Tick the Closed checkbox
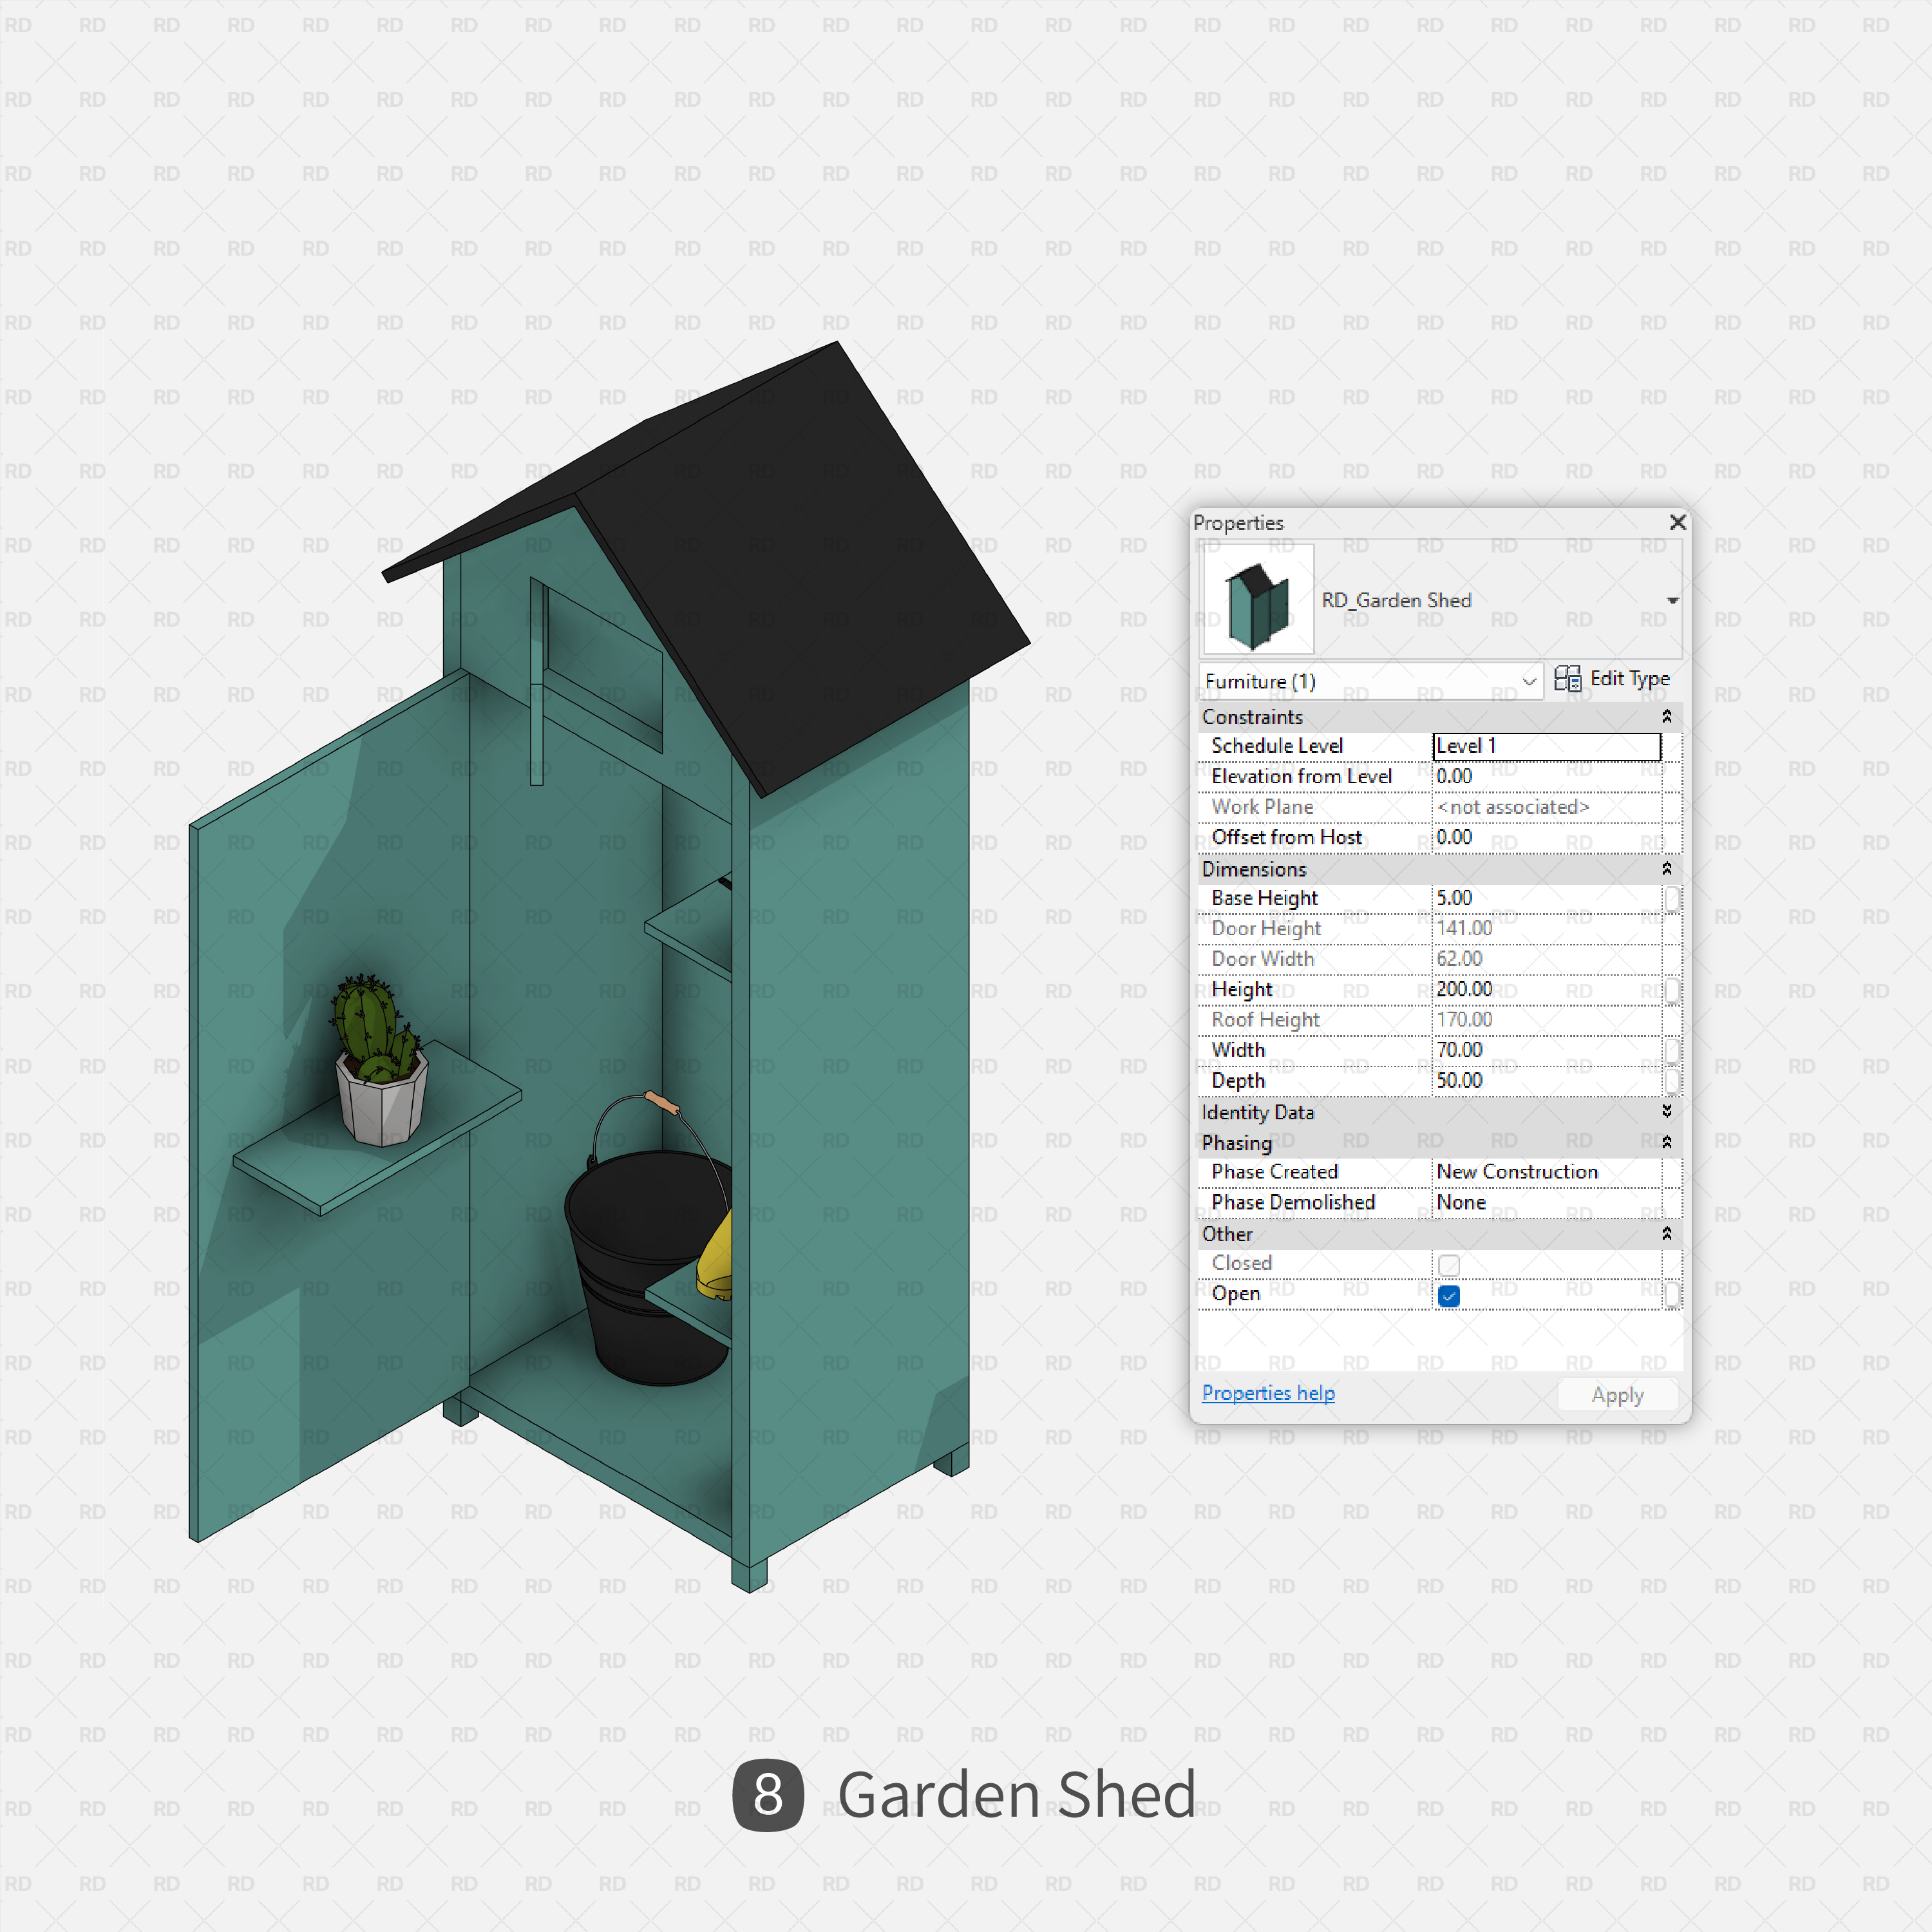Image resolution: width=1932 pixels, height=1932 pixels. pyautogui.click(x=1448, y=1265)
